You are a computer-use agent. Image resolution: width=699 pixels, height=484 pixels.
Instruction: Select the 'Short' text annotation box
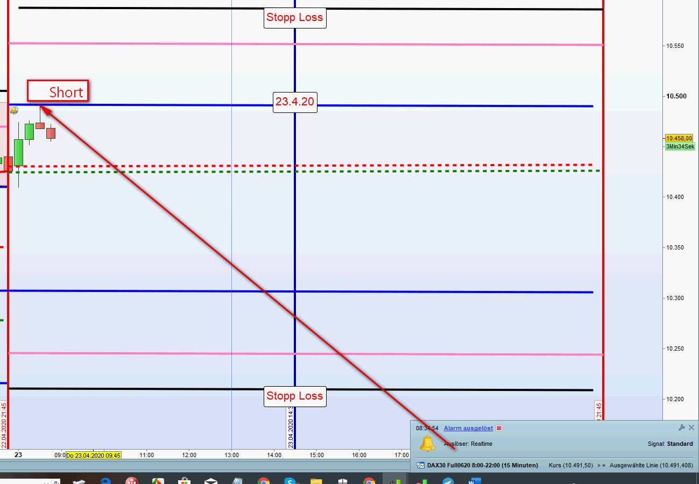coord(58,92)
